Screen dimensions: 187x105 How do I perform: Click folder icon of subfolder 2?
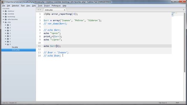8,25
